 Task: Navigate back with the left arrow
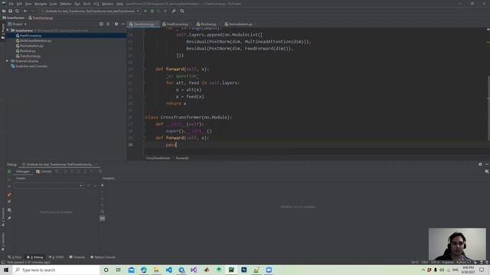[x=25, y=11]
